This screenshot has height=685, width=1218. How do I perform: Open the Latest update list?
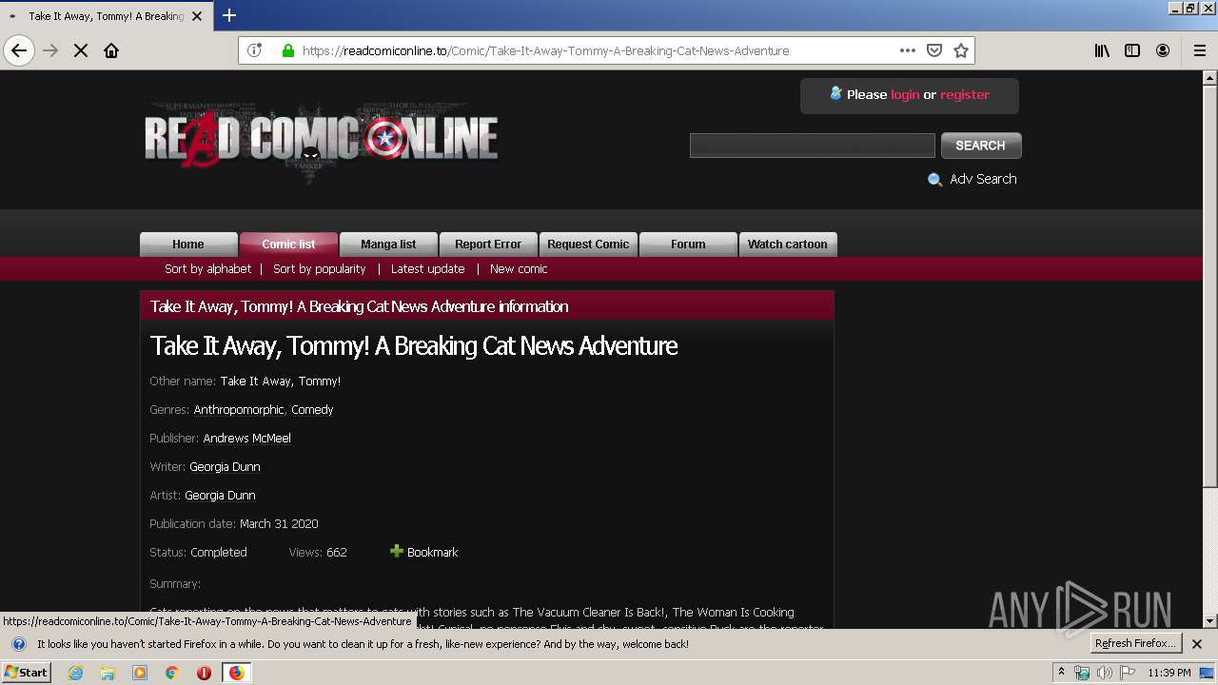point(428,269)
